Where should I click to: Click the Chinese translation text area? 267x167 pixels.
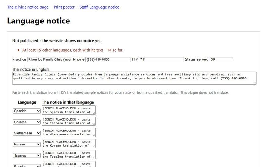[x=69, y=121]
